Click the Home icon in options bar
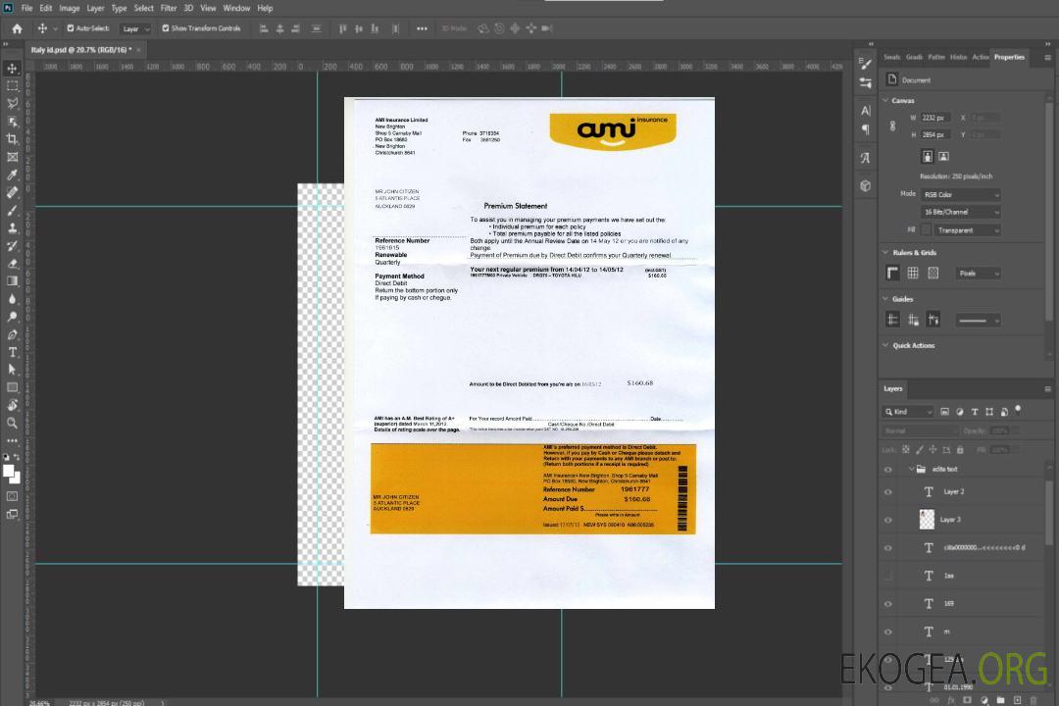Screen dimensions: 1059x706 [17, 28]
